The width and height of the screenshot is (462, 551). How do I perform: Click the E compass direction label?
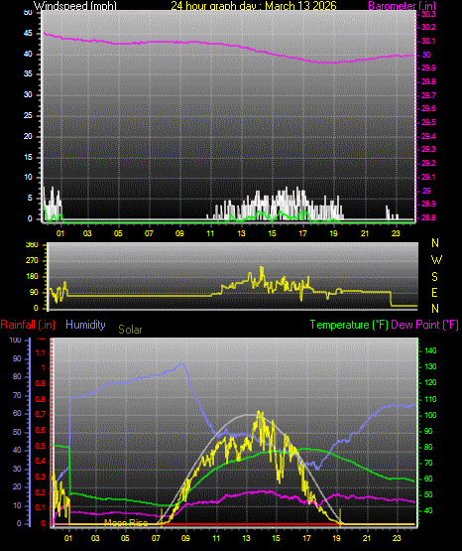click(434, 293)
